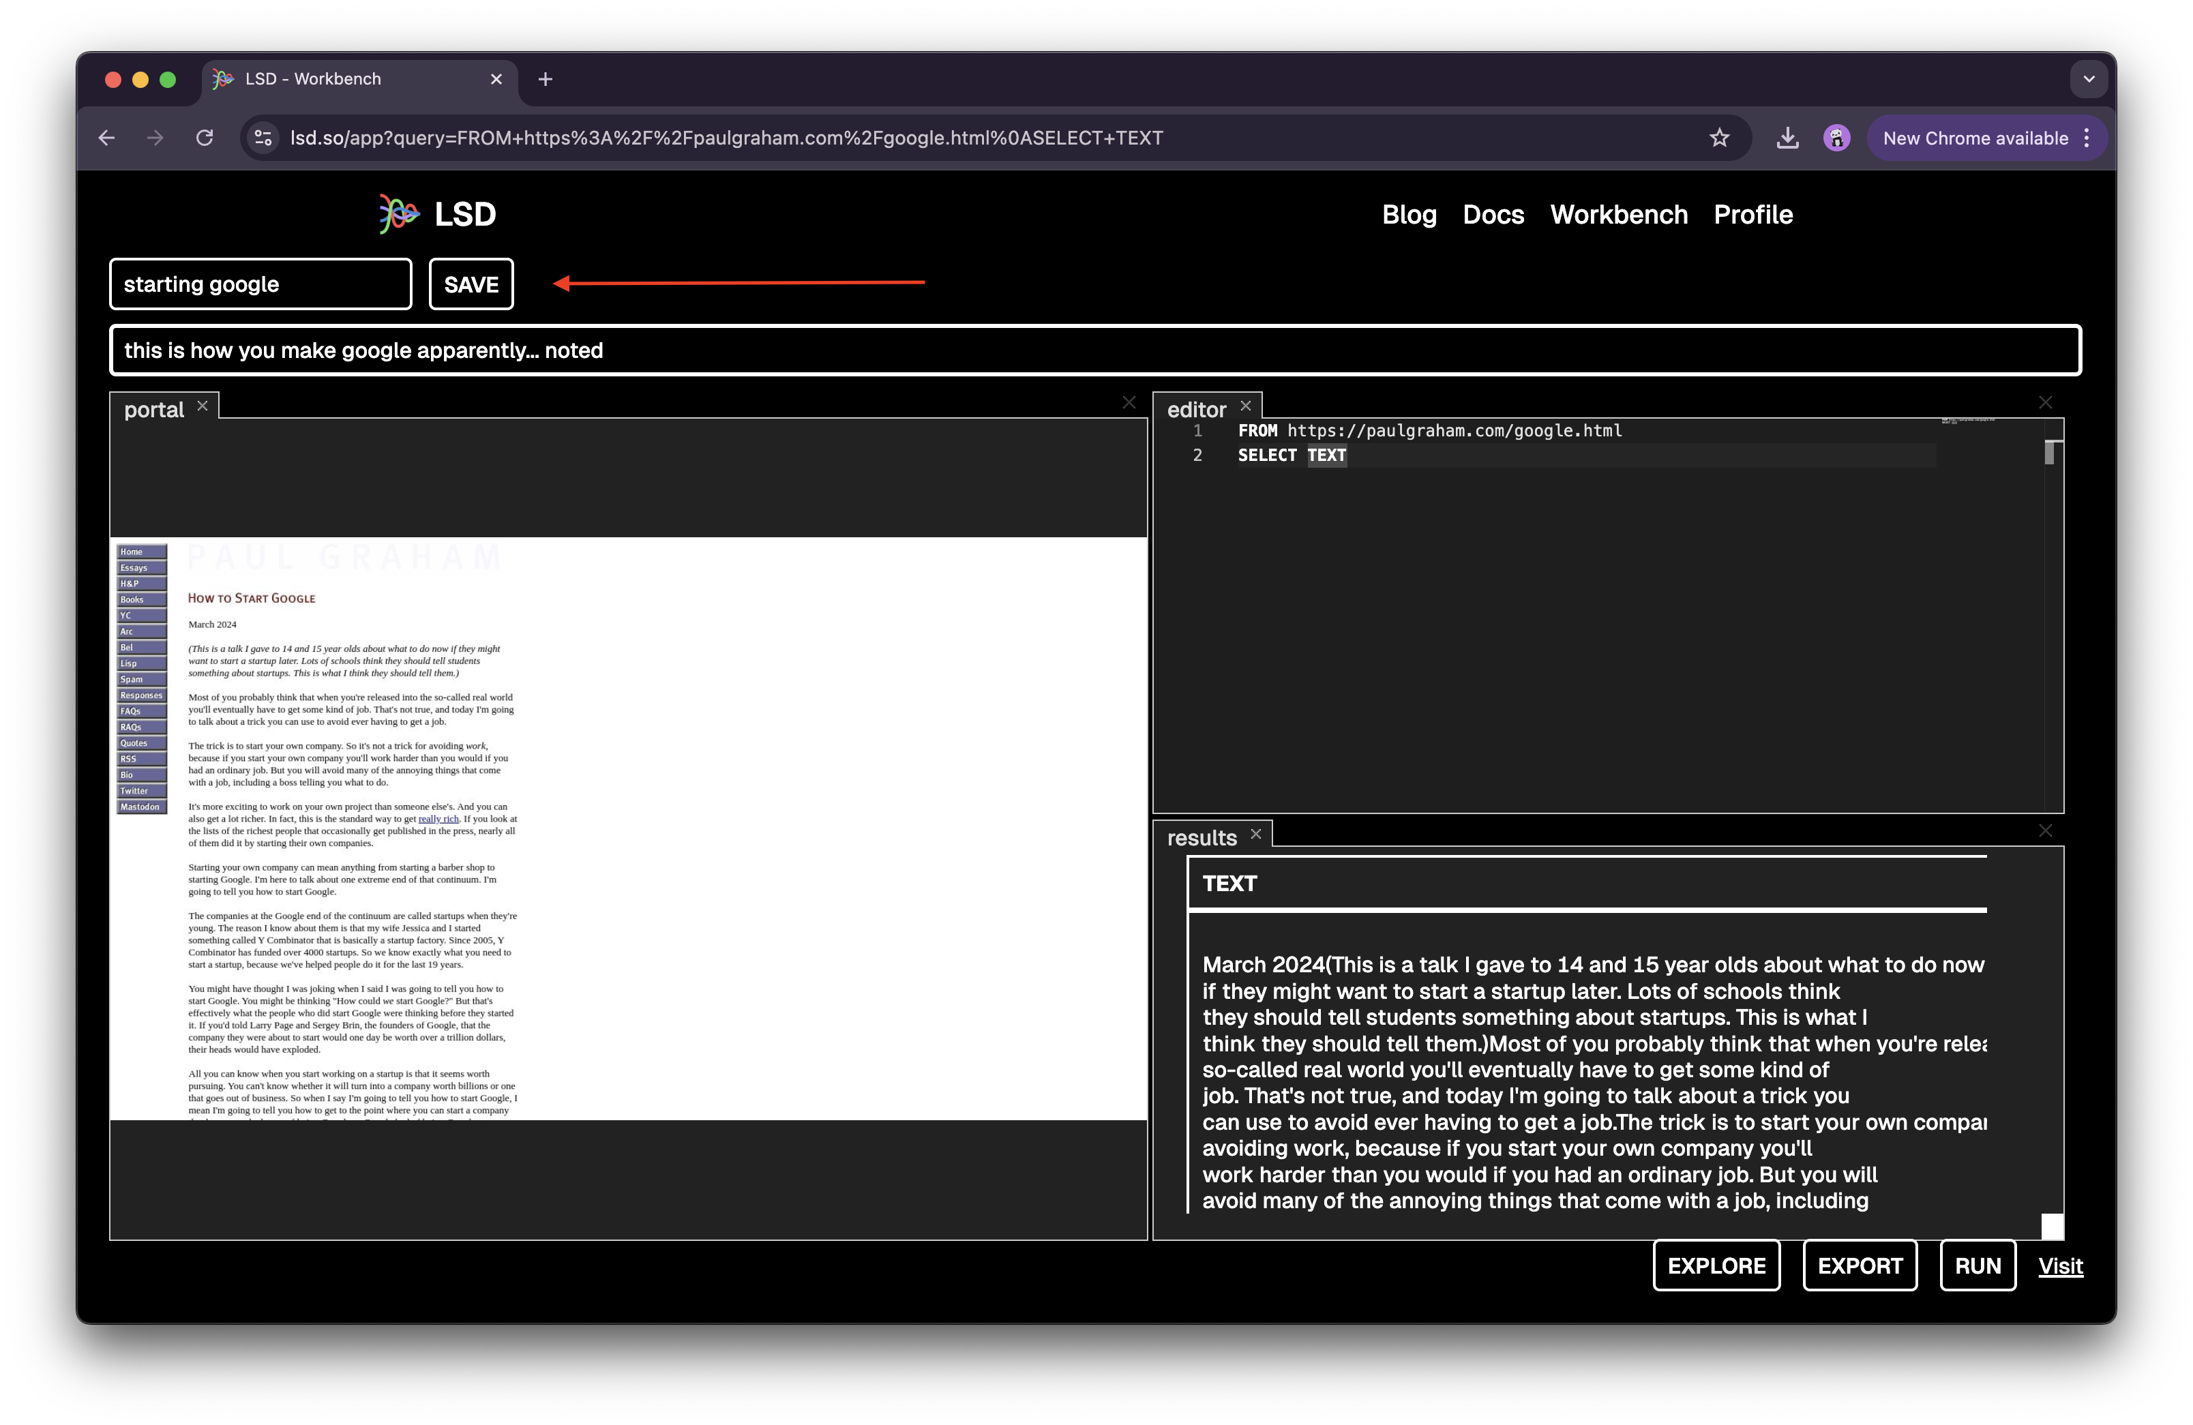Viewport: 2193px width, 1425px height.
Task: Close the results panel group
Action: pyautogui.click(x=2046, y=831)
